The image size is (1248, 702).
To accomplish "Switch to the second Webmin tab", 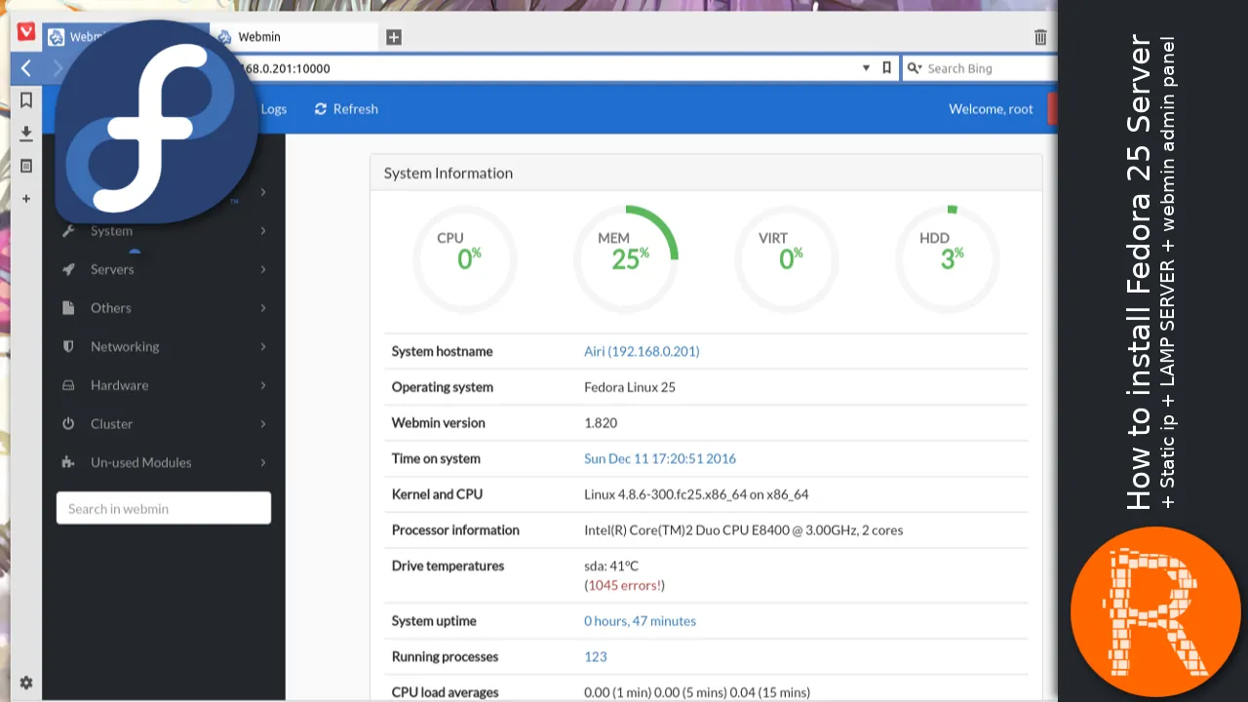I will (293, 37).
